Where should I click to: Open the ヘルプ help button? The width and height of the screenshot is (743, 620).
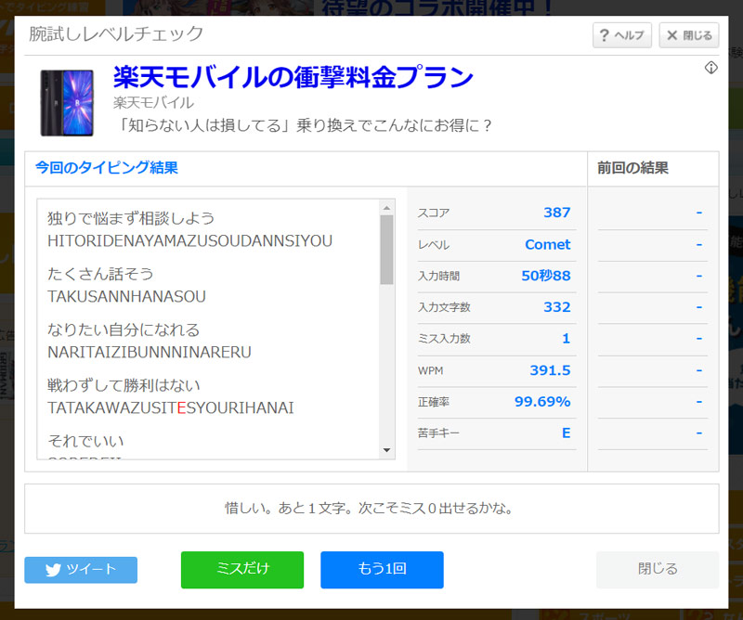click(621, 35)
